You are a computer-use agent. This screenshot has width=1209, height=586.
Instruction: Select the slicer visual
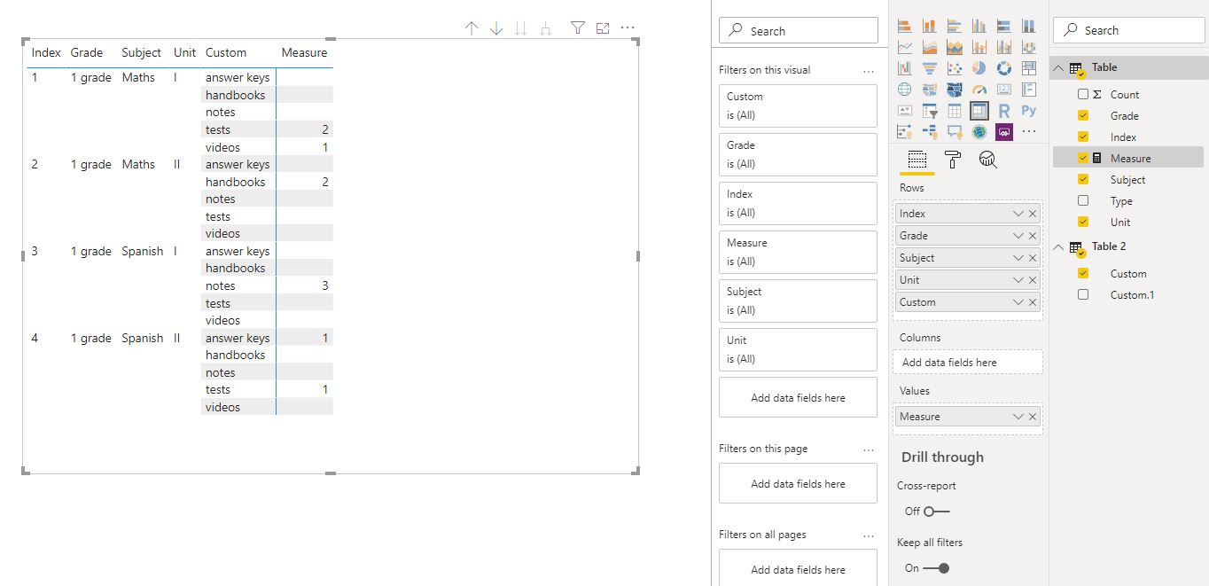929,111
